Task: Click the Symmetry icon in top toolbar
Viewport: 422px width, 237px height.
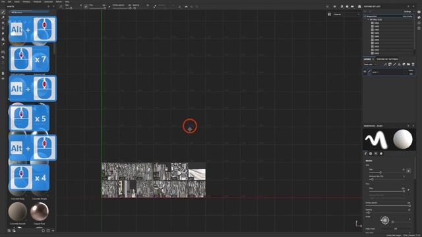Action: (186, 7)
